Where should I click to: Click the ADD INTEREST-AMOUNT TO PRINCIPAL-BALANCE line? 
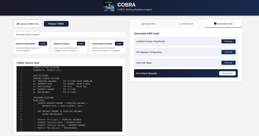60,111
